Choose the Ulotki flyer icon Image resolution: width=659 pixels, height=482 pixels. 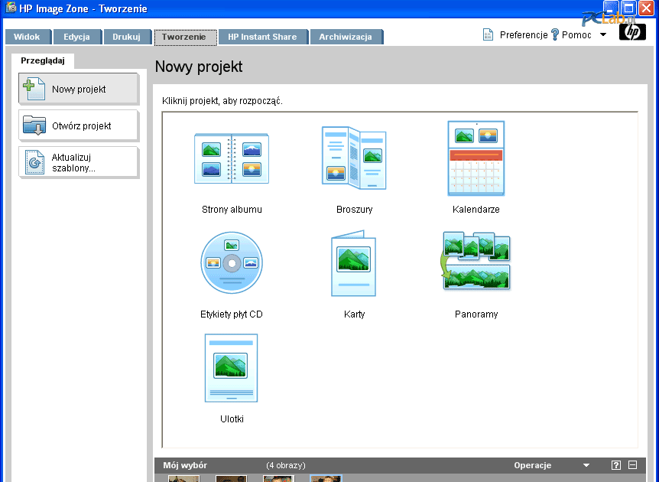(x=231, y=368)
